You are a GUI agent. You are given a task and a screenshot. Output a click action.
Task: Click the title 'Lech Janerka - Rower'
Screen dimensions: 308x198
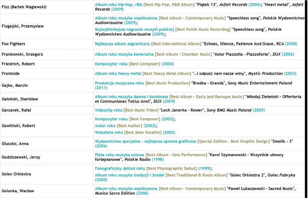[182, 110]
